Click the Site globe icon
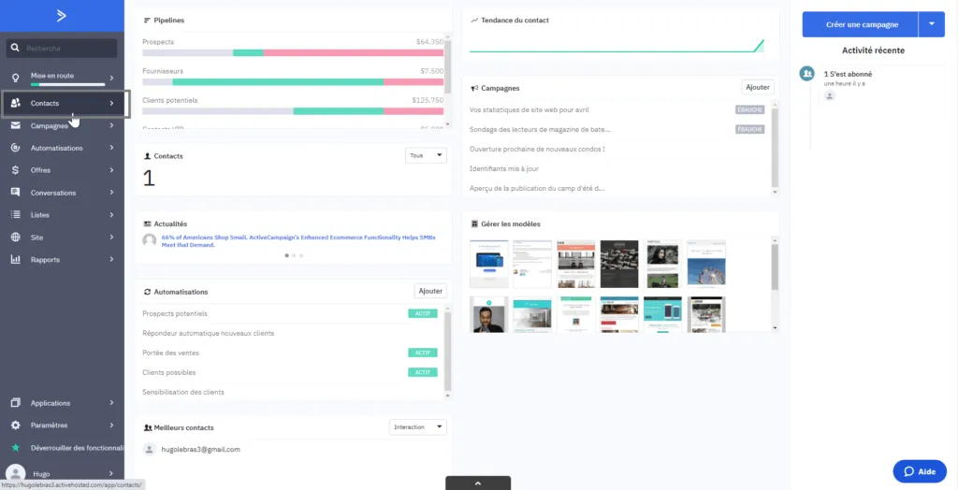This screenshot has height=490, width=958. pyautogui.click(x=15, y=238)
